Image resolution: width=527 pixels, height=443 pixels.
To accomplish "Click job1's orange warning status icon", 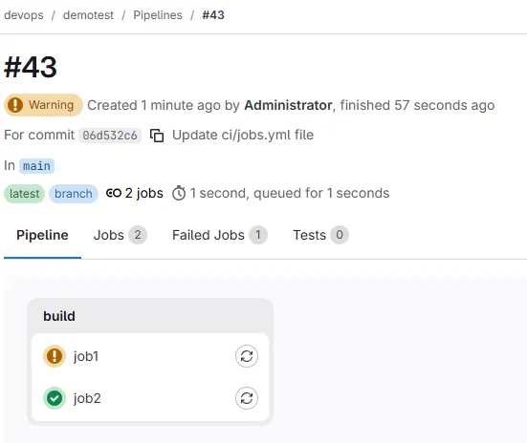I will 55,356.
